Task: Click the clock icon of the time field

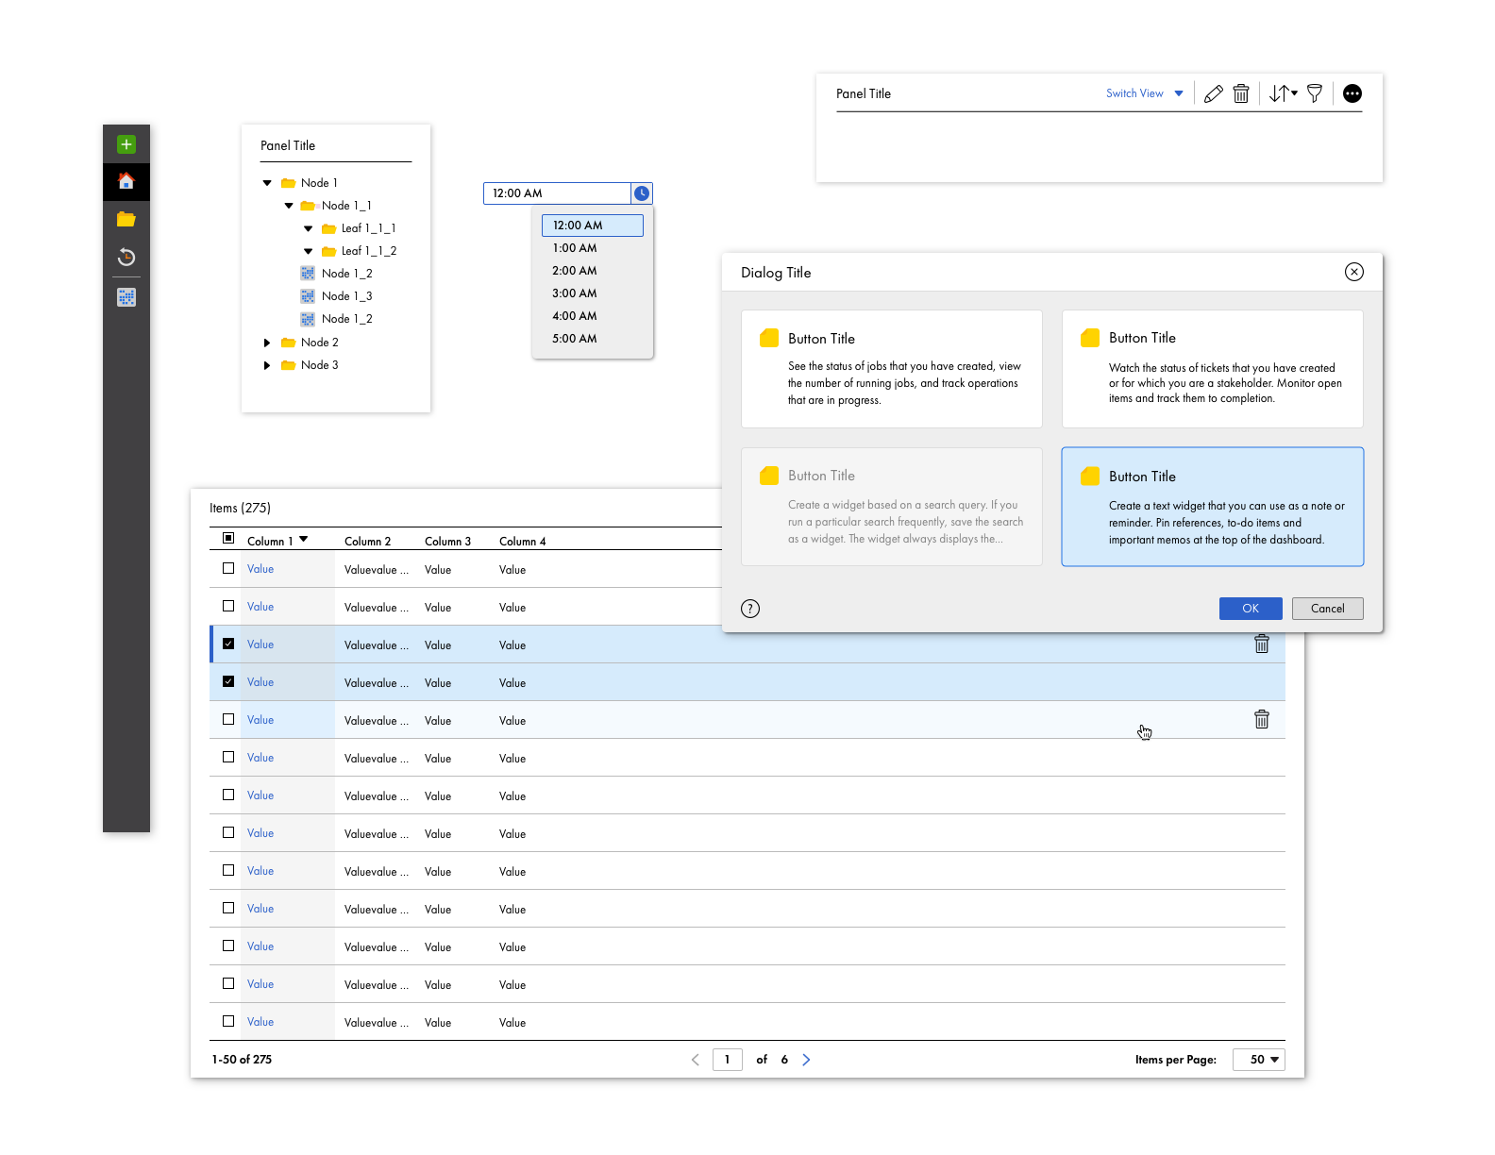Action: (642, 193)
